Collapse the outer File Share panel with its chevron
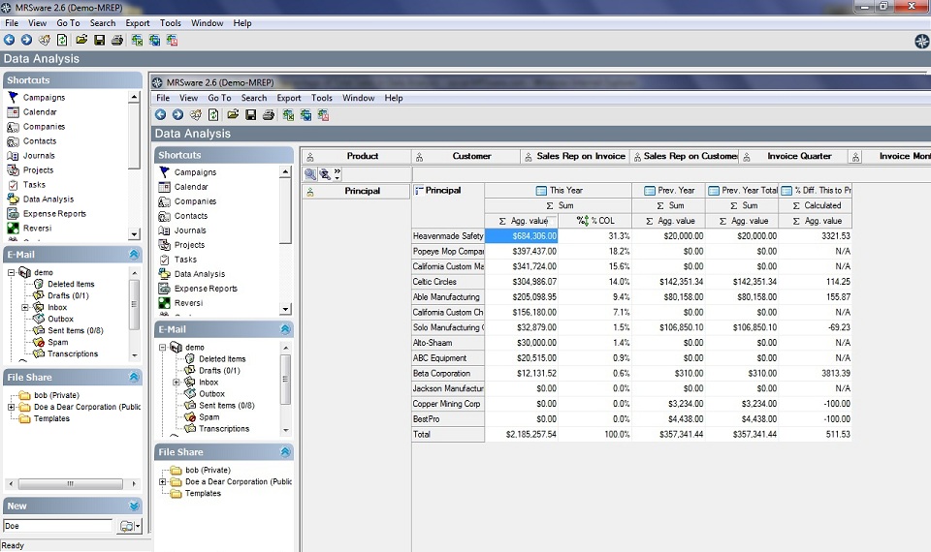The image size is (931, 552). coord(134,377)
